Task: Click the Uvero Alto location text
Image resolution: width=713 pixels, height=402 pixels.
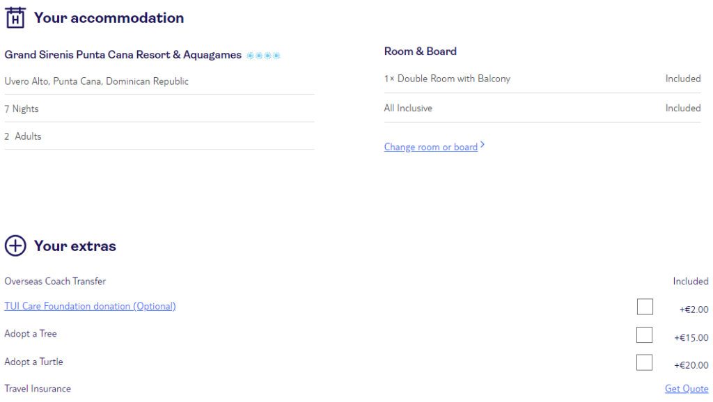Action: coord(96,81)
